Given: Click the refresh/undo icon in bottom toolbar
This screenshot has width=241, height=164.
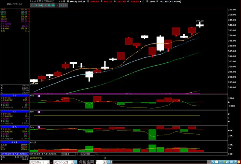Looking at the screenshot, I should [228, 162].
